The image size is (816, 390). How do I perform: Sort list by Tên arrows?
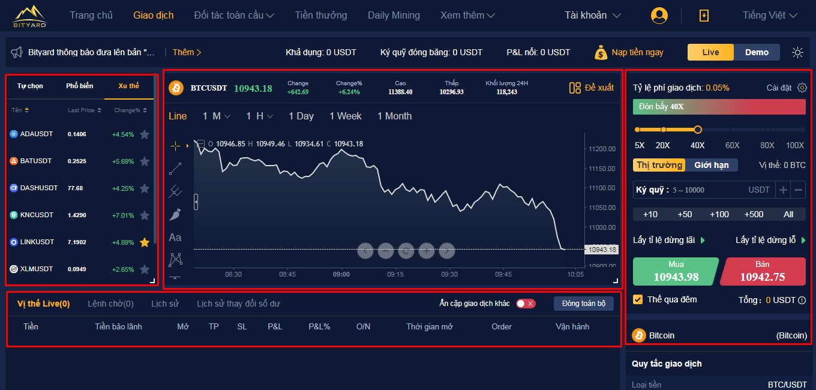[x=27, y=110]
